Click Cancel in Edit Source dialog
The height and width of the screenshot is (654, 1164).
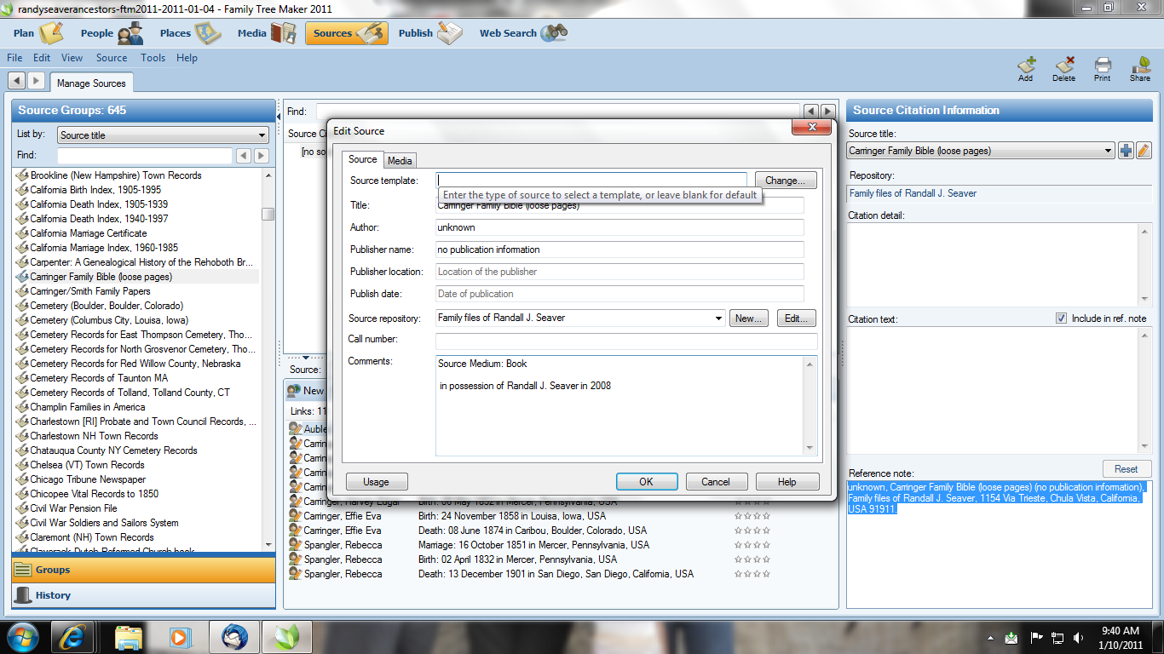pos(716,481)
